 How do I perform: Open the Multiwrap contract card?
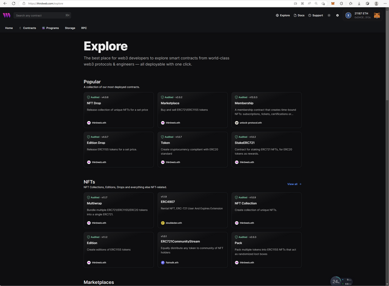point(118,210)
